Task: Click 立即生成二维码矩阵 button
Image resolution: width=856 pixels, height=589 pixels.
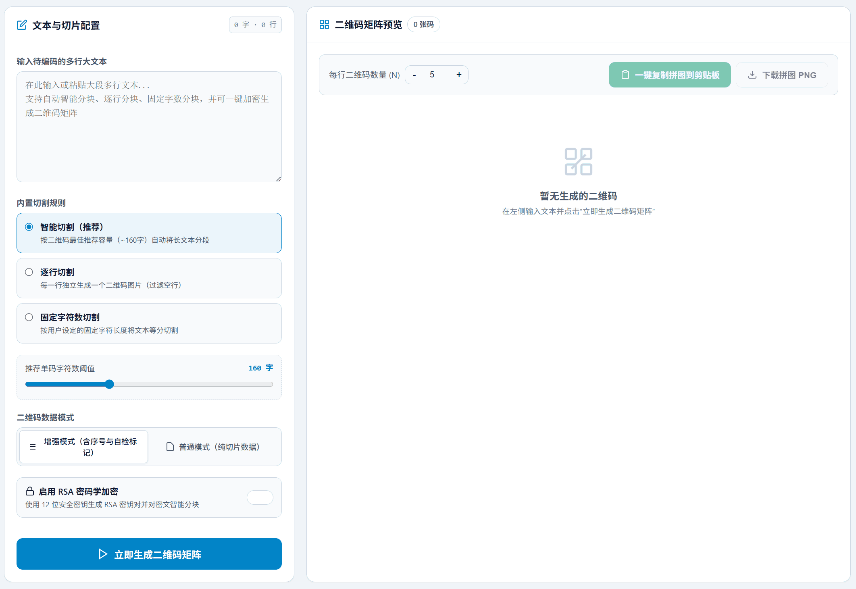Action: (x=149, y=554)
